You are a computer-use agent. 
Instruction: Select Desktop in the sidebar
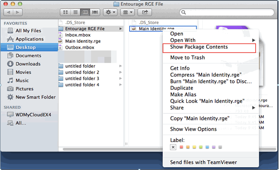point(29,47)
